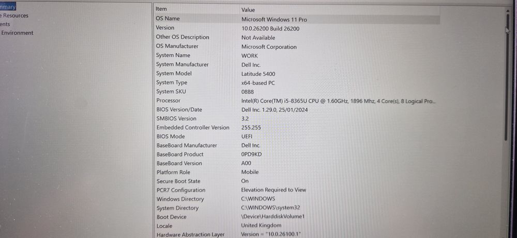
Task: Click the 'Version = "10.0.26100.1"' value
Action: click(x=271, y=234)
